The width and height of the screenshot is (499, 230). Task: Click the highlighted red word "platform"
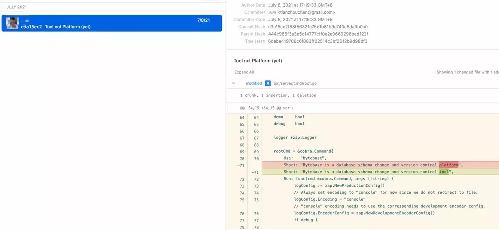(449, 165)
